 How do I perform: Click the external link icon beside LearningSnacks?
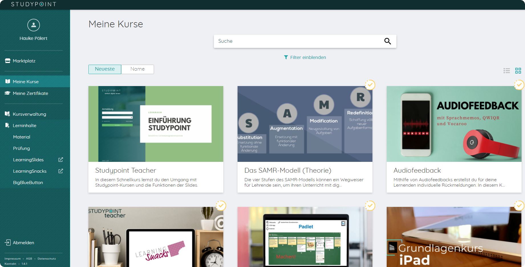(60, 171)
